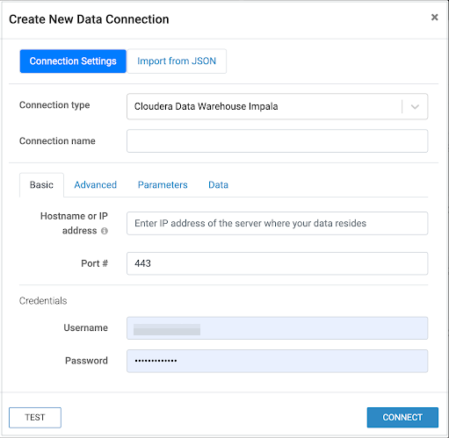Switch to Import from JSON tab
The height and width of the screenshot is (438, 449).
click(x=177, y=61)
